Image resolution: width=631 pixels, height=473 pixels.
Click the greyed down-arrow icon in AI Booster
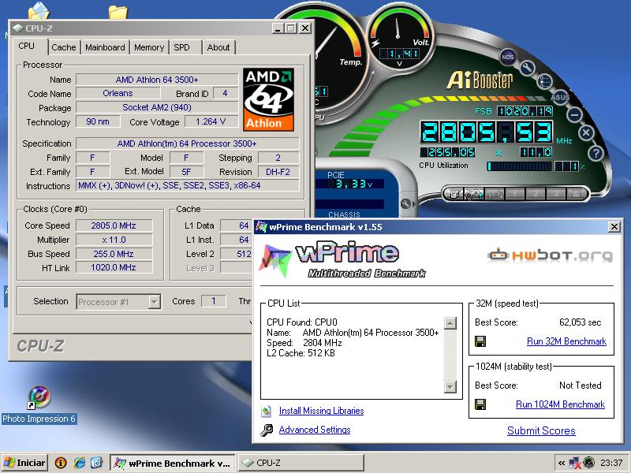[x=495, y=194]
